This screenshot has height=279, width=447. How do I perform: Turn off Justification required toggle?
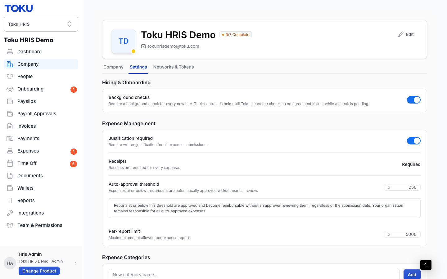tap(414, 141)
